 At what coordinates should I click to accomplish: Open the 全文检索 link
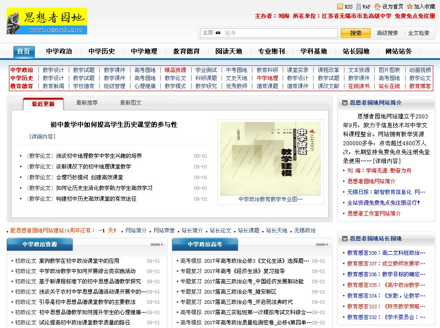click(x=419, y=33)
